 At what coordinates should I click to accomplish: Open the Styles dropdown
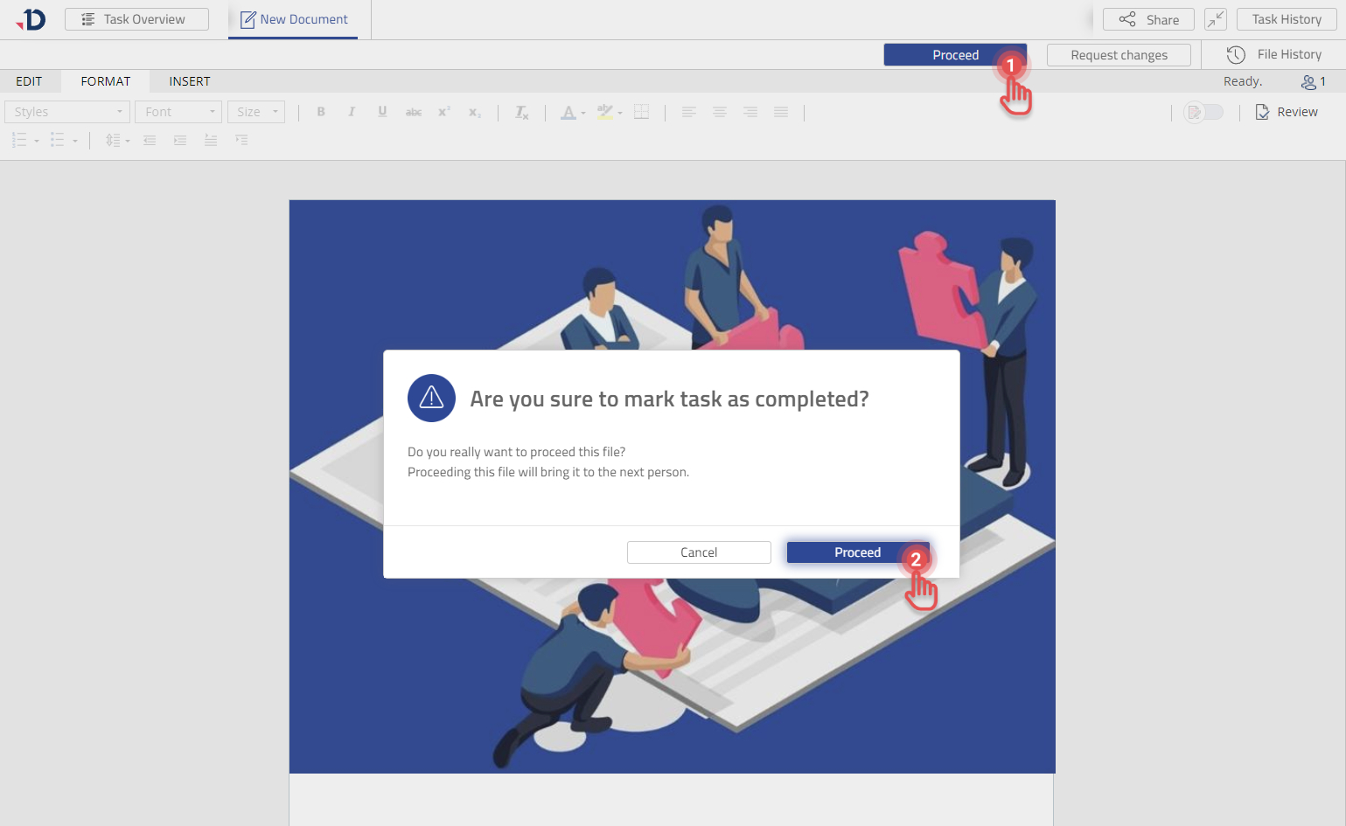(x=67, y=112)
